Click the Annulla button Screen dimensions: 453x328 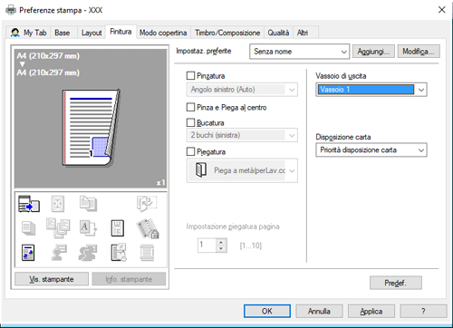tap(319, 311)
